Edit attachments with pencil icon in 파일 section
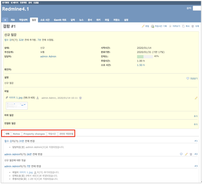The height and width of the screenshot is (184, 202). click(196, 98)
